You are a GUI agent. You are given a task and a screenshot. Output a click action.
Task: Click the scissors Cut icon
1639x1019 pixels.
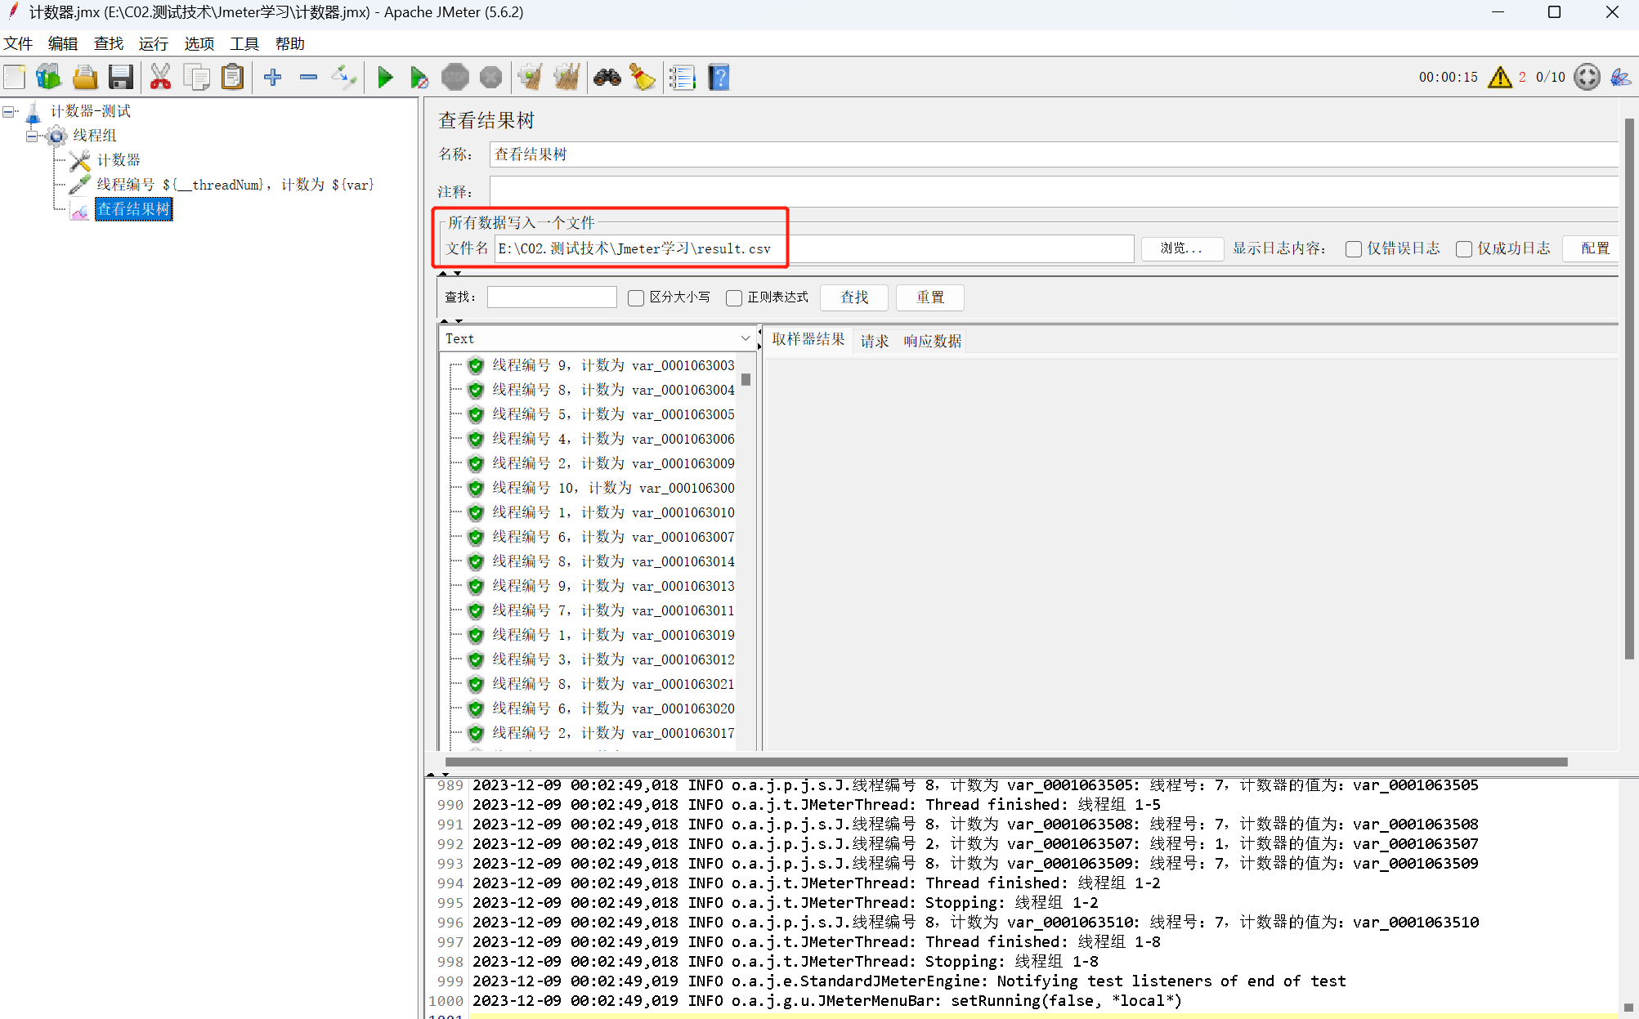[160, 78]
